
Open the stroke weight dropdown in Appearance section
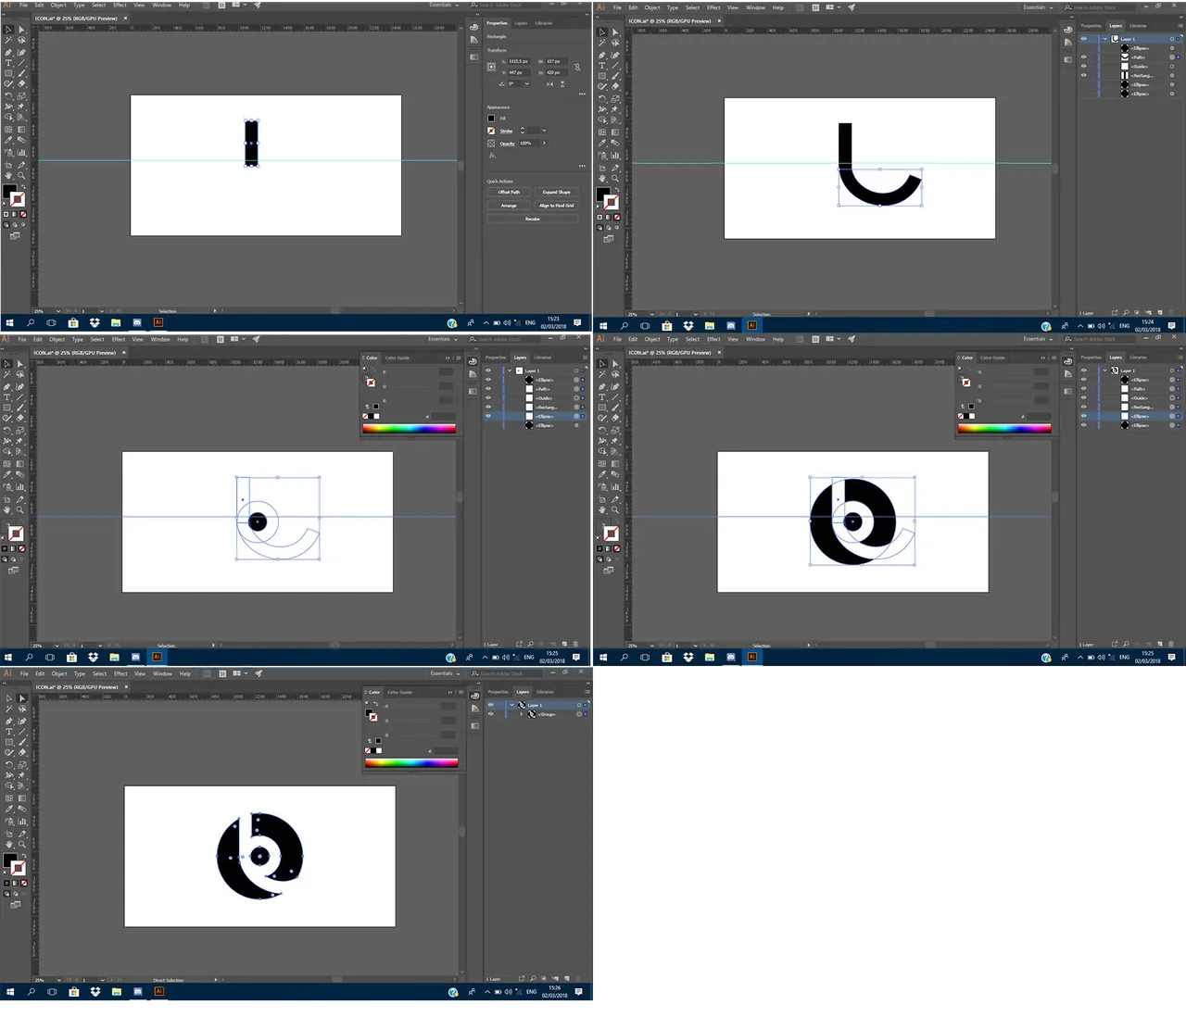[544, 131]
